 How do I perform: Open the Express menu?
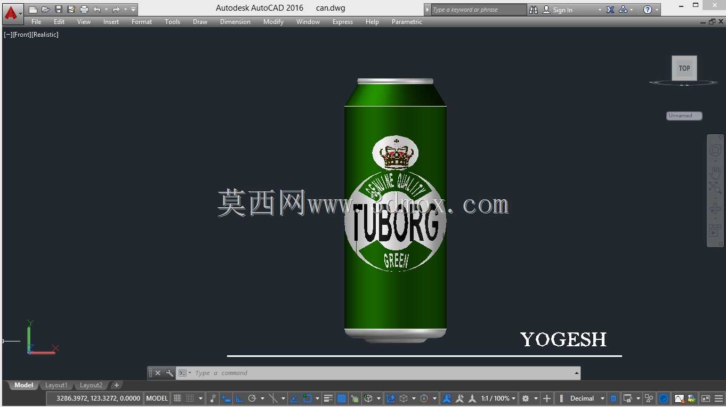point(343,22)
